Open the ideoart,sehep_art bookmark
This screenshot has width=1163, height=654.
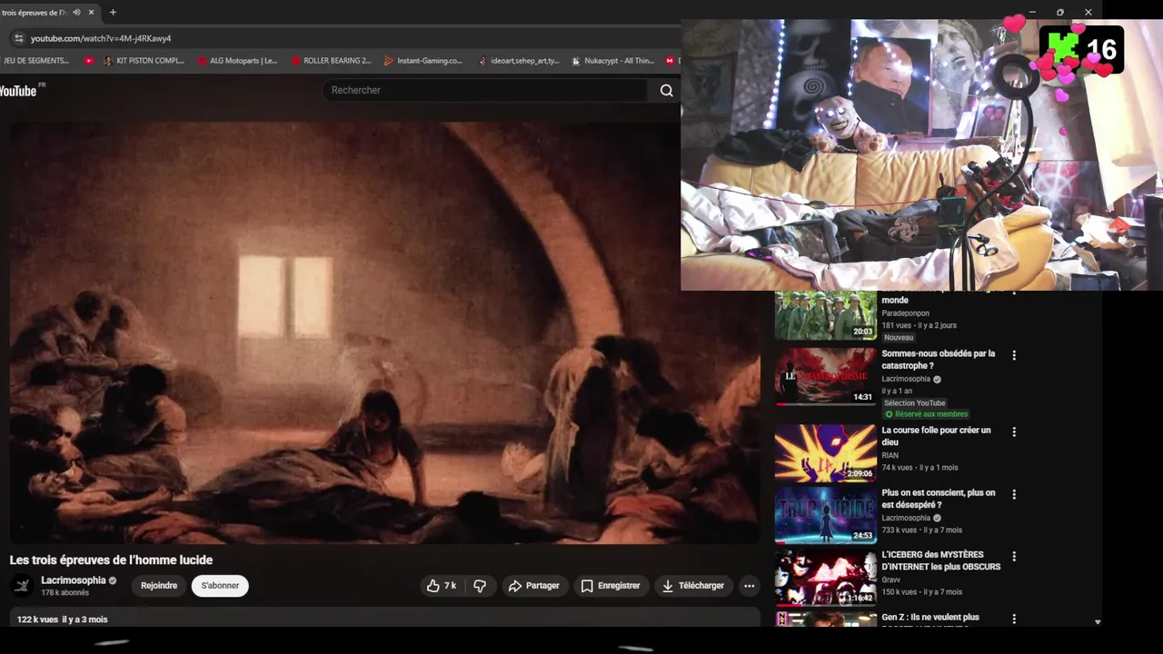518,61
